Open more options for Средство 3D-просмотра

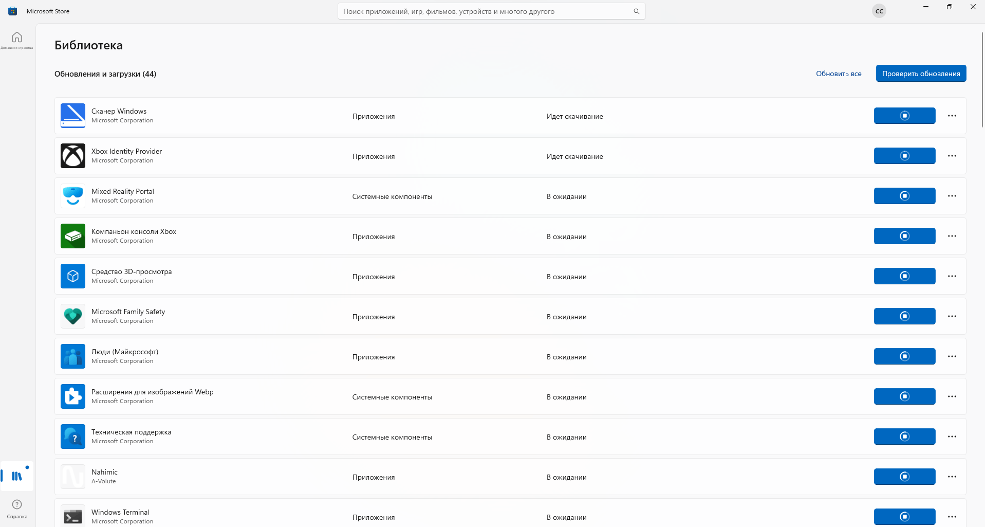(x=952, y=276)
